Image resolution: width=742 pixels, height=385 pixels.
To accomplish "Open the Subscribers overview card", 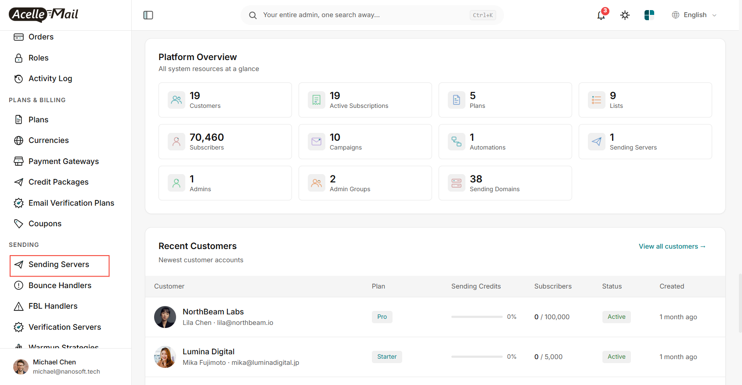I will pos(225,142).
